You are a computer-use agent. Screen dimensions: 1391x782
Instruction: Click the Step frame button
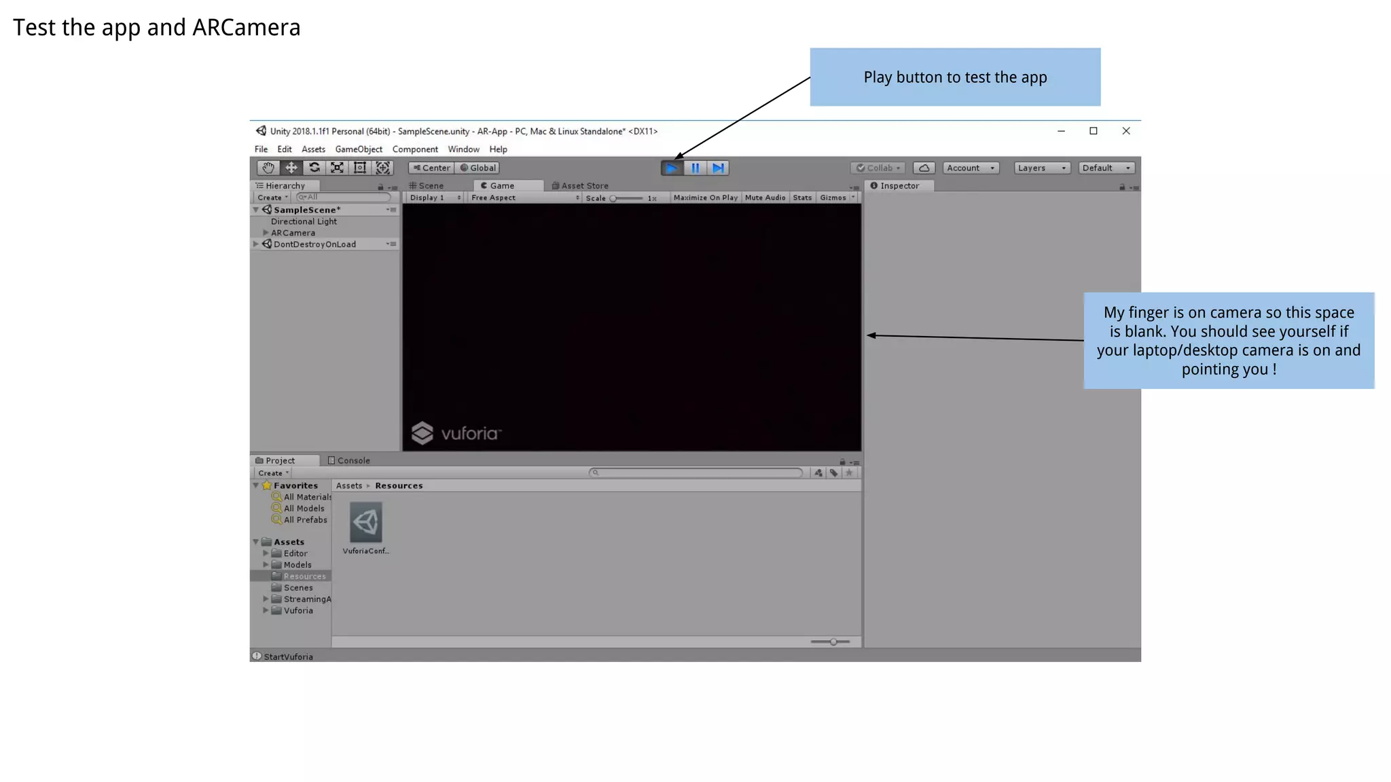pos(718,168)
